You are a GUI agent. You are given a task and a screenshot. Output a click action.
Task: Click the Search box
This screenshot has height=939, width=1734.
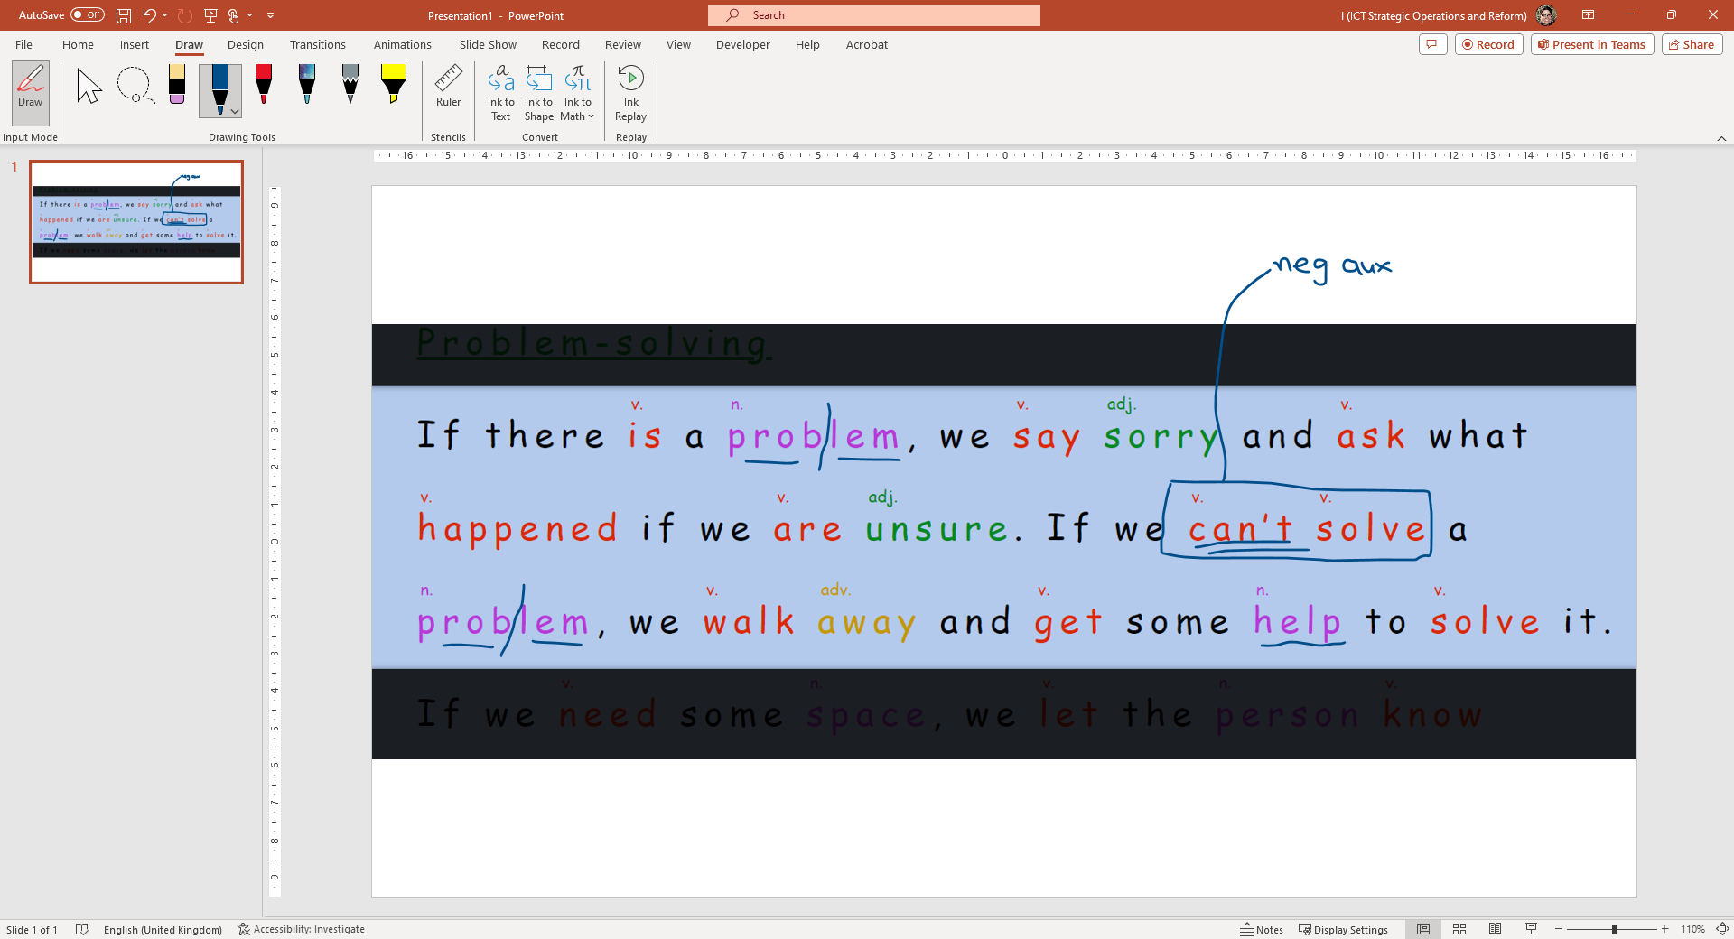874,15
